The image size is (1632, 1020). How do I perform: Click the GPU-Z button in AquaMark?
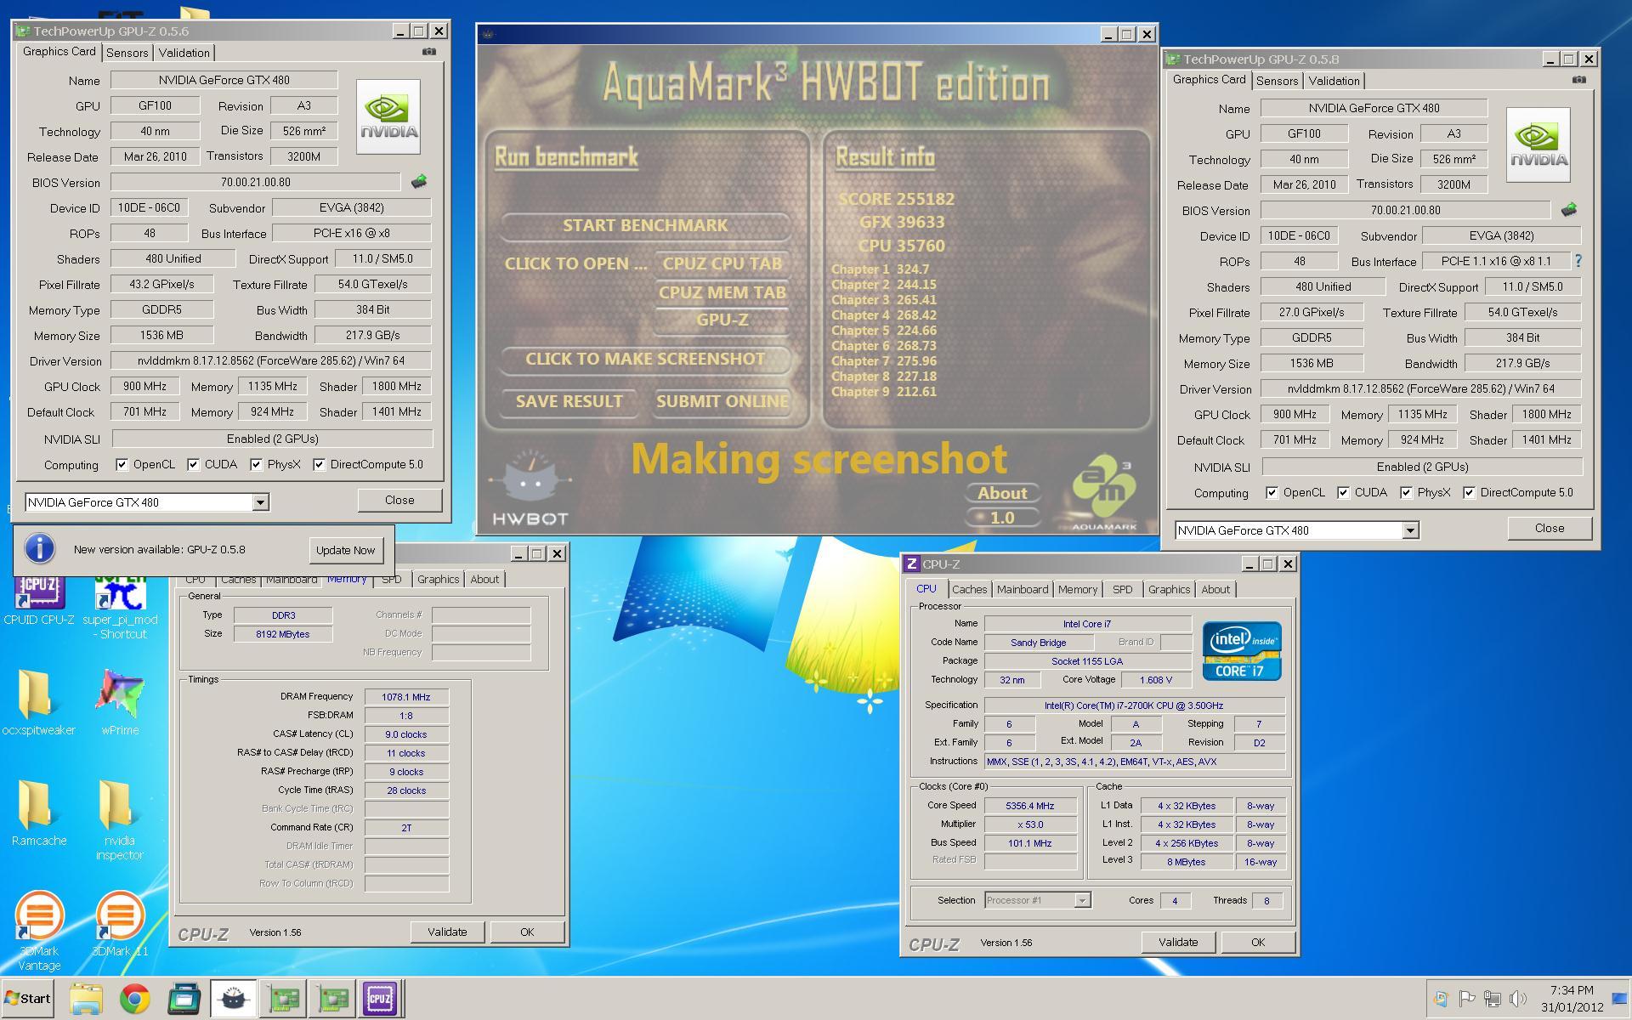(x=722, y=320)
